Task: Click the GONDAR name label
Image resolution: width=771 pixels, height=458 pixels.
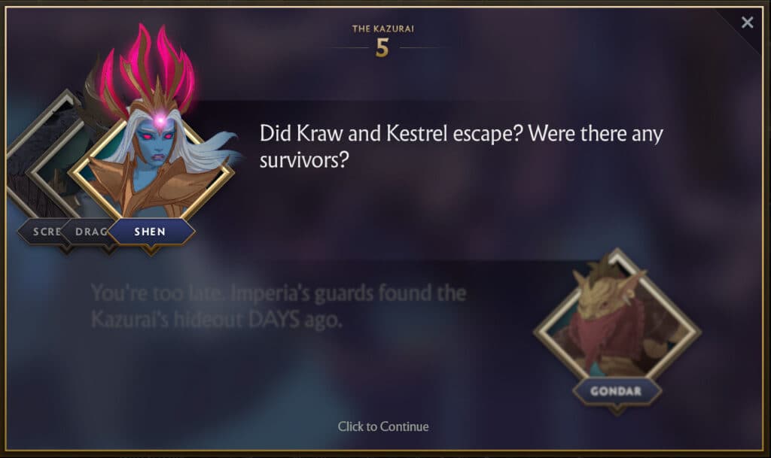Action: coord(616,391)
